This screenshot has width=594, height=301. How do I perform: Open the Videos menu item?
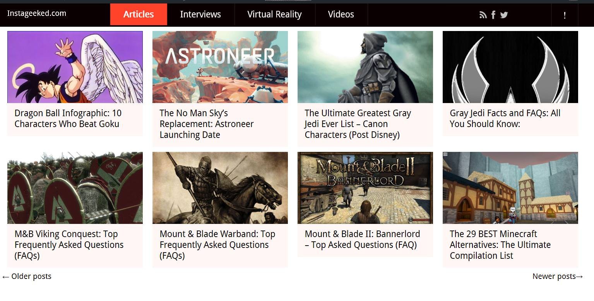(341, 14)
